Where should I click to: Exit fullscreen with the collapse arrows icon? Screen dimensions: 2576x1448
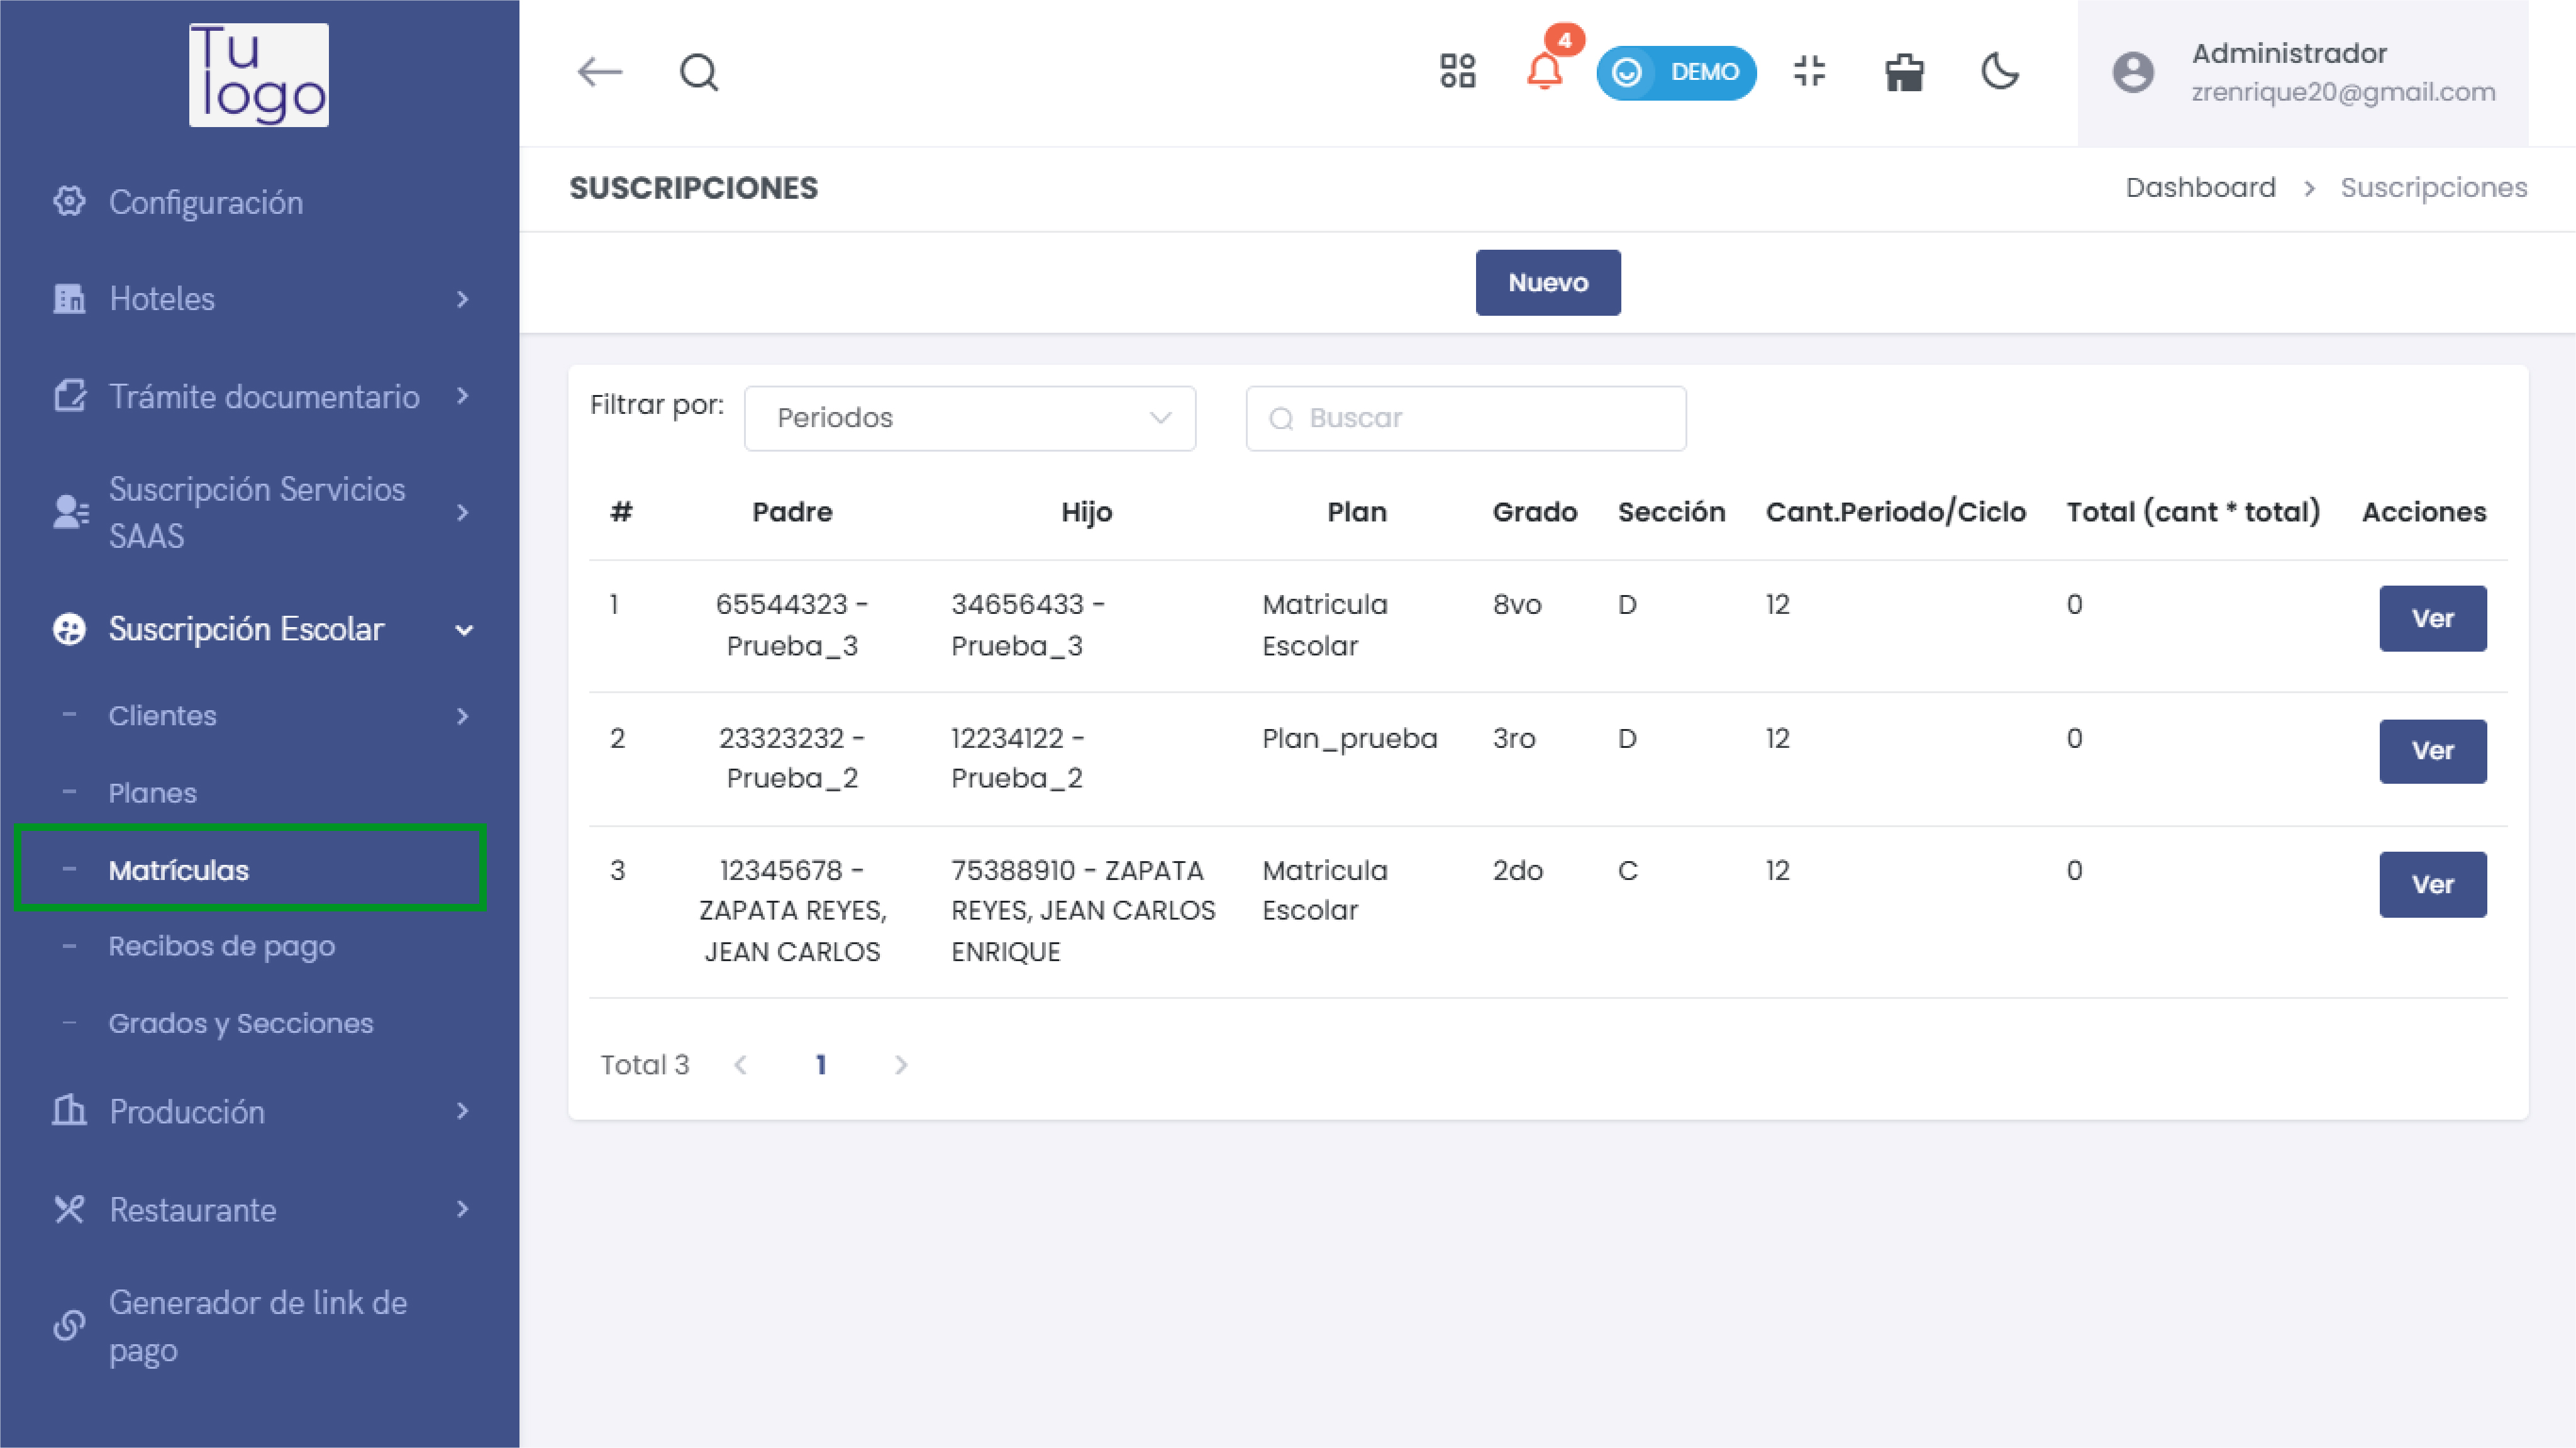coord(1809,72)
